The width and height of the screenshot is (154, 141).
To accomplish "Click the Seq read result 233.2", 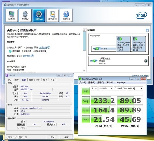I will [x=103, y=100].
